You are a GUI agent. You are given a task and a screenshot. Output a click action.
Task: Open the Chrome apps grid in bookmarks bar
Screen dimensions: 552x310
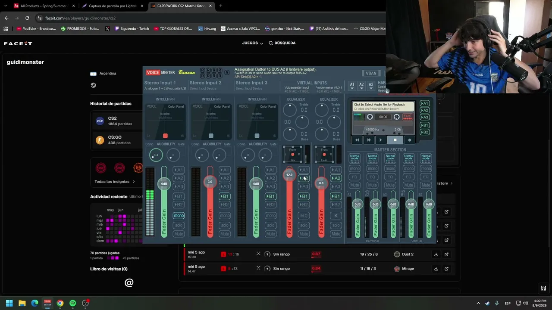coord(6,29)
